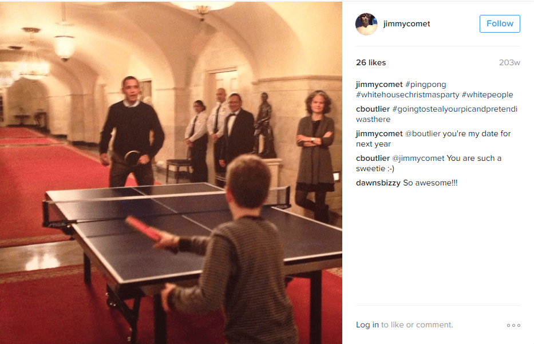Click the Log in link
The image size is (534, 344).
(367, 325)
